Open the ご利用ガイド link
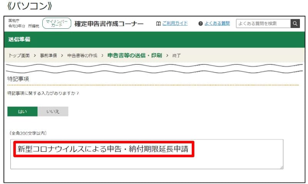The image size is (308, 184). [x=175, y=23]
